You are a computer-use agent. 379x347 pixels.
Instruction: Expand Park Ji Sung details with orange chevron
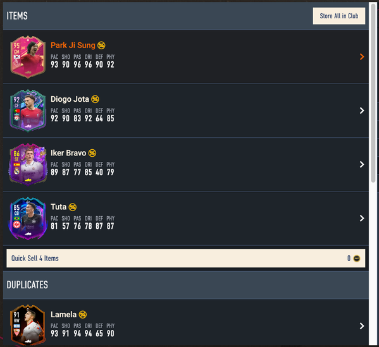coord(362,57)
